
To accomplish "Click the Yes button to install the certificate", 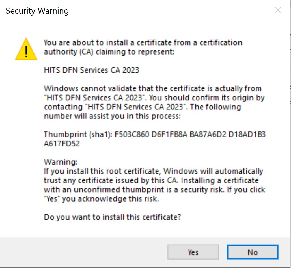I will [193, 252].
